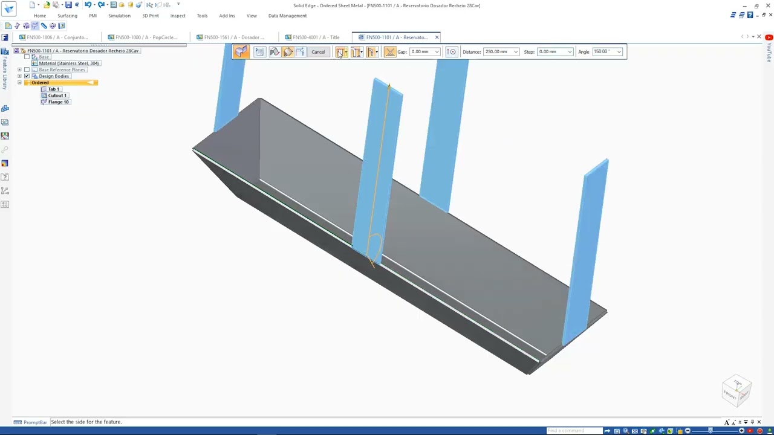This screenshot has width=774, height=435.
Task: Click the view orientation cube
Action: (x=737, y=390)
